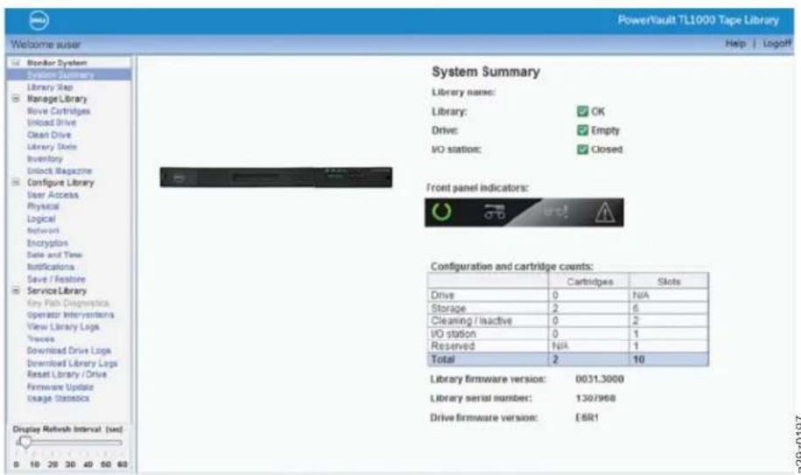Click the Display Refresh Interval slider handle

pyautogui.click(x=25, y=442)
